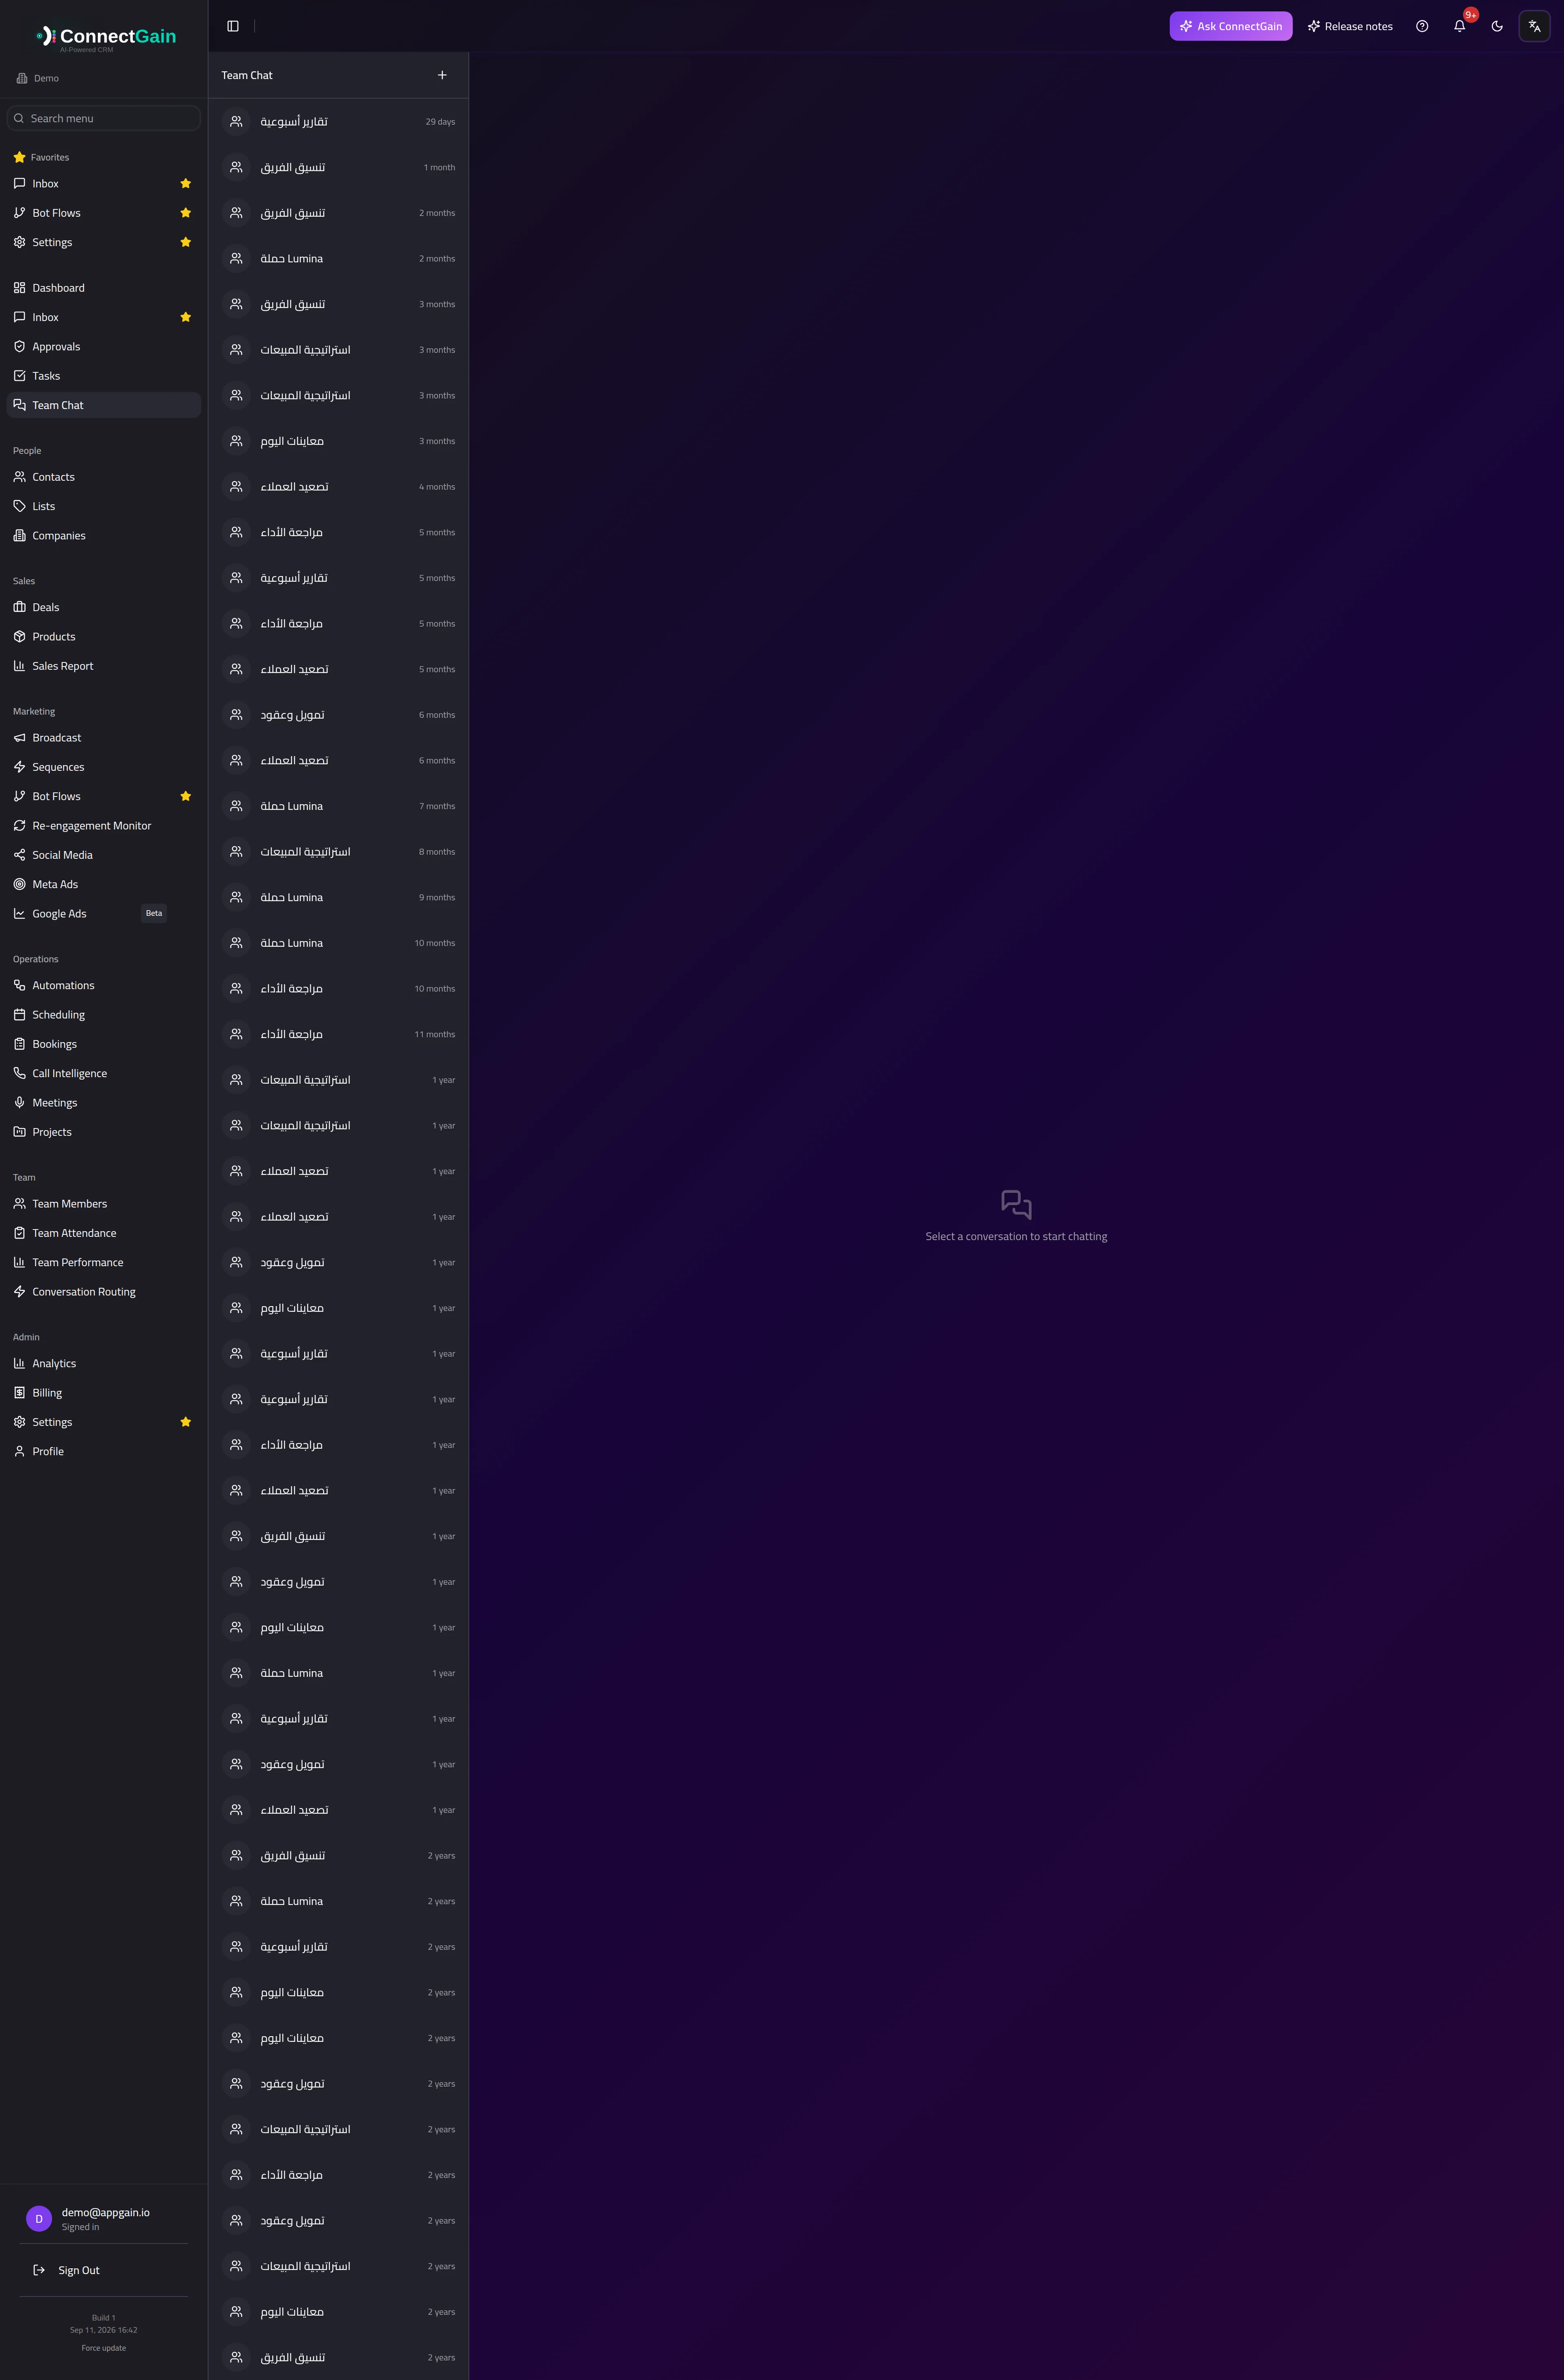The width and height of the screenshot is (1564, 2380).
Task: Click the Deals briefcase icon
Action: [x=19, y=607]
